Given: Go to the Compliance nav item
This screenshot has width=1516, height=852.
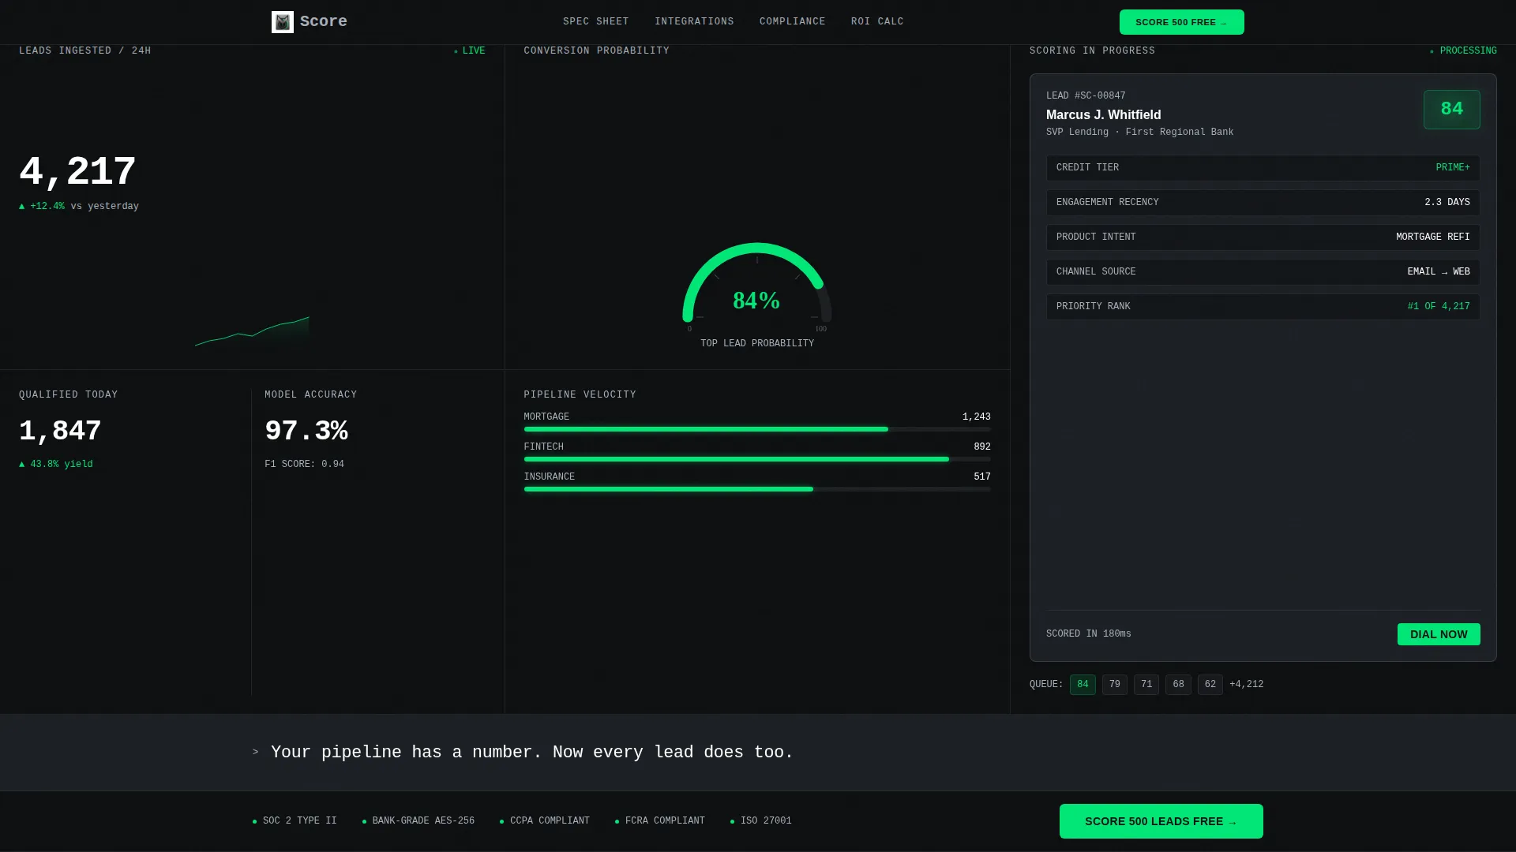Looking at the screenshot, I should [x=793, y=22].
